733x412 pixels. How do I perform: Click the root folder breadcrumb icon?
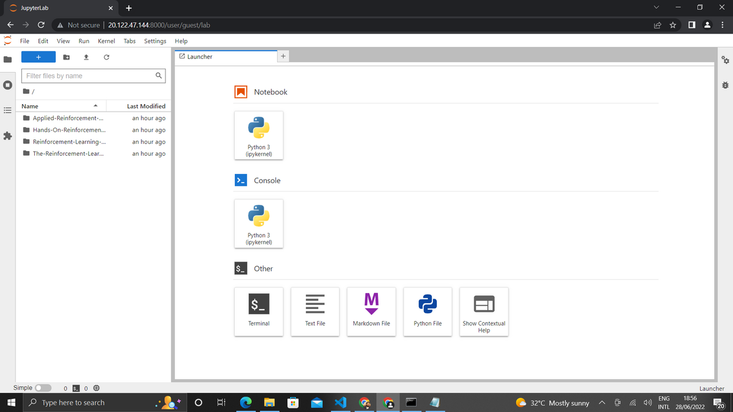pyautogui.click(x=26, y=92)
